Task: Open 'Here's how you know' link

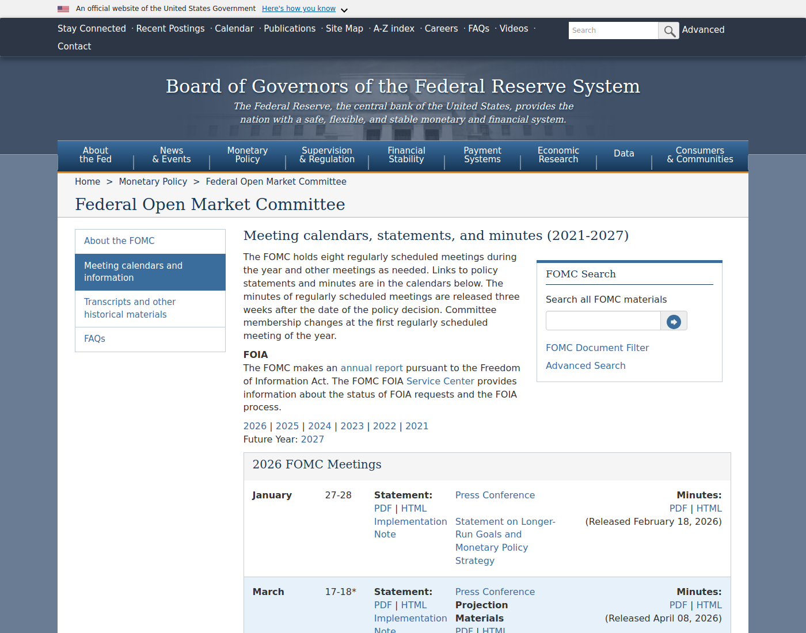Action: (299, 9)
